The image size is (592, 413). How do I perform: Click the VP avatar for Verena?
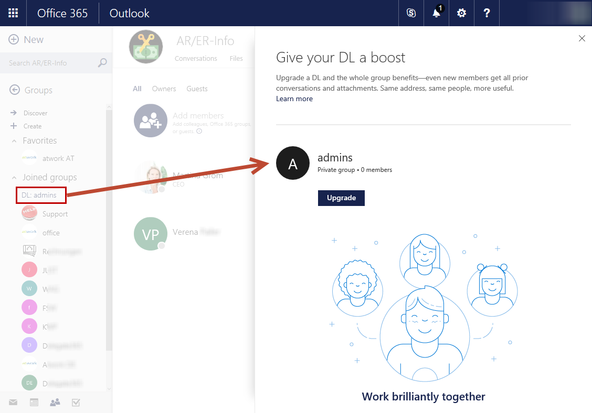pos(151,234)
